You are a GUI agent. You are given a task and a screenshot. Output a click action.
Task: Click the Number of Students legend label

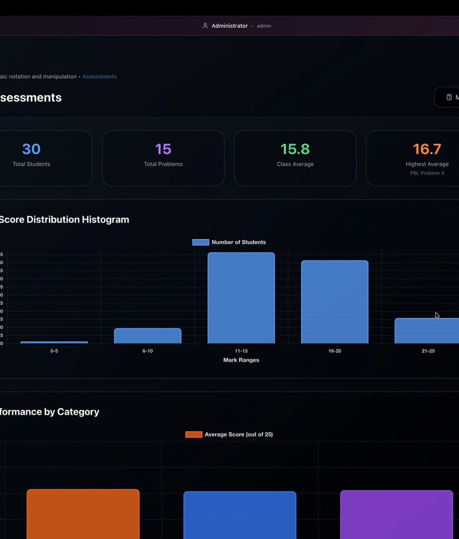238,243
